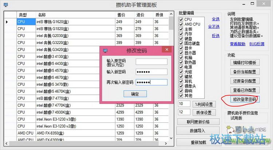Sort by the 进价 column header

pyautogui.click(x=144, y=15)
